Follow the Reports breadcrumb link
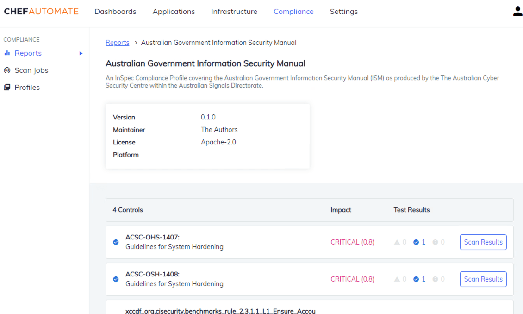Viewport: 523px width, 314px height. click(117, 42)
